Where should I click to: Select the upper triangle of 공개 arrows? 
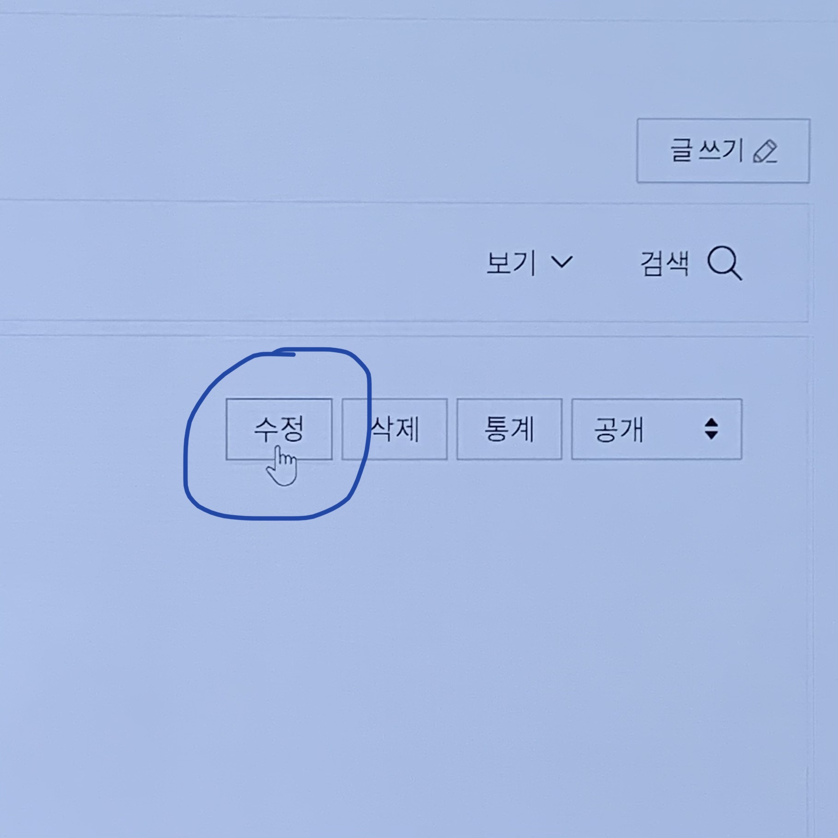click(x=711, y=423)
